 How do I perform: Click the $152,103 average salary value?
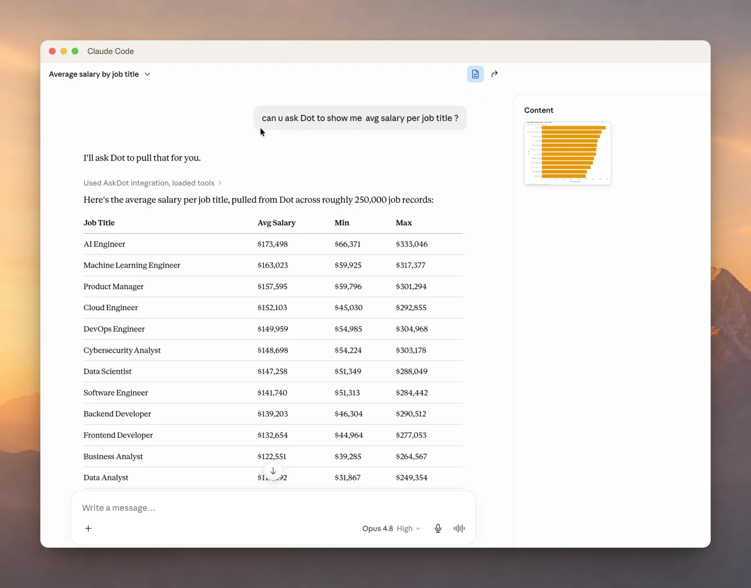(x=272, y=307)
